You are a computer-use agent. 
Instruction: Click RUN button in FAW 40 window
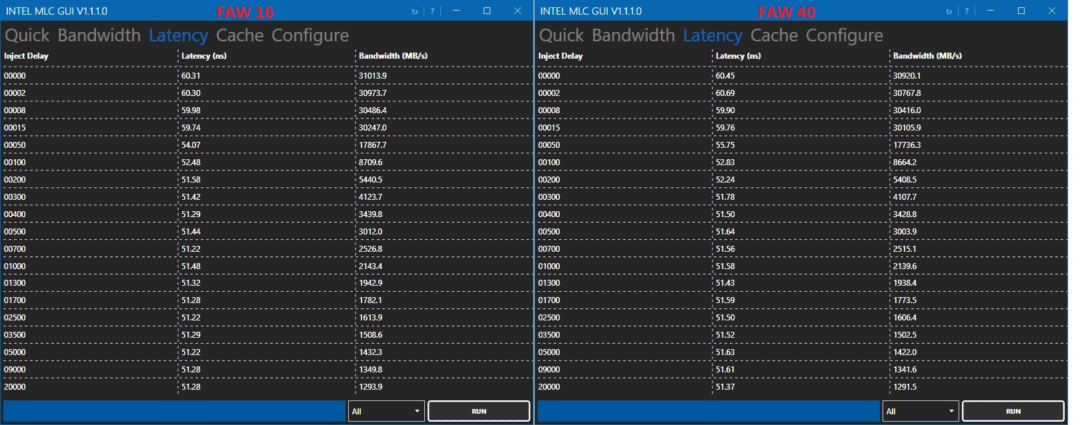click(x=1013, y=411)
